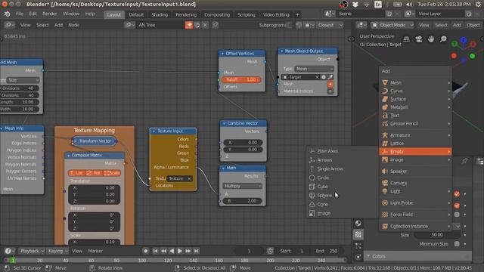Screen dimensions: 484x272
Task: Play the animation in reverse
Action: pyautogui.click(x=172, y=251)
